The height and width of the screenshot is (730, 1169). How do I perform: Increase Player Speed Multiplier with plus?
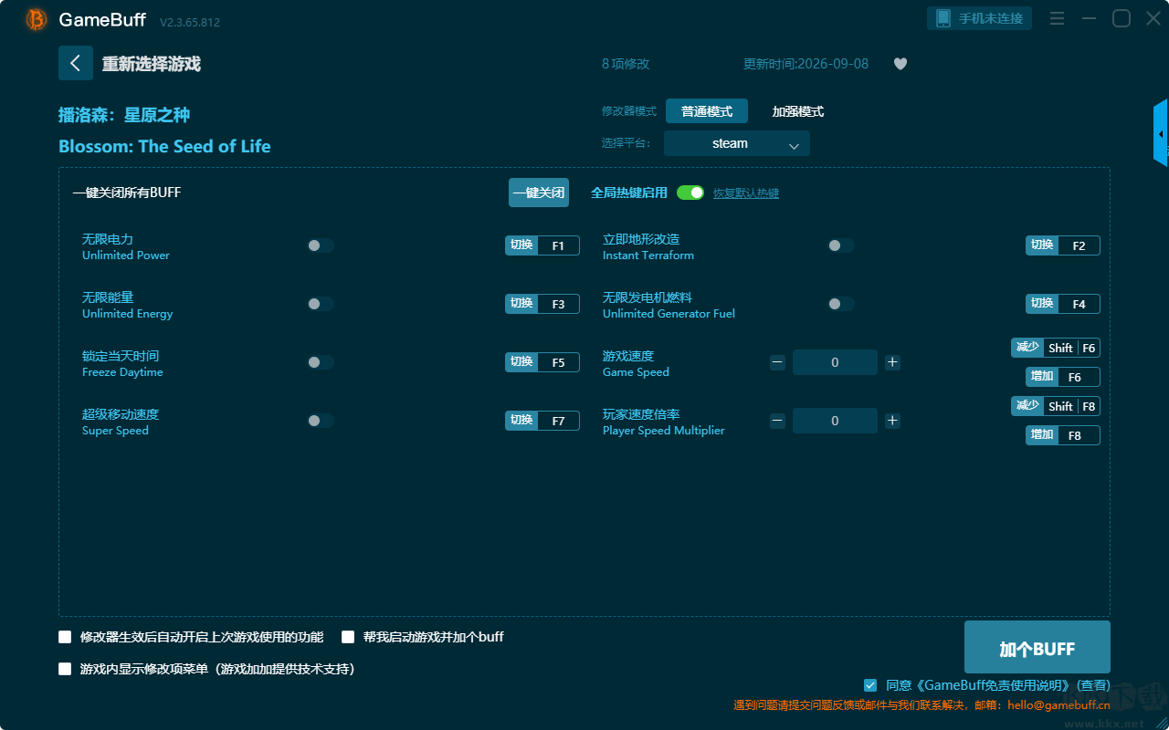coord(893,421)
